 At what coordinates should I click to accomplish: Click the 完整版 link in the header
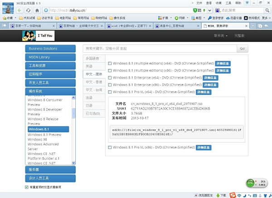click(x=239, y=35)
